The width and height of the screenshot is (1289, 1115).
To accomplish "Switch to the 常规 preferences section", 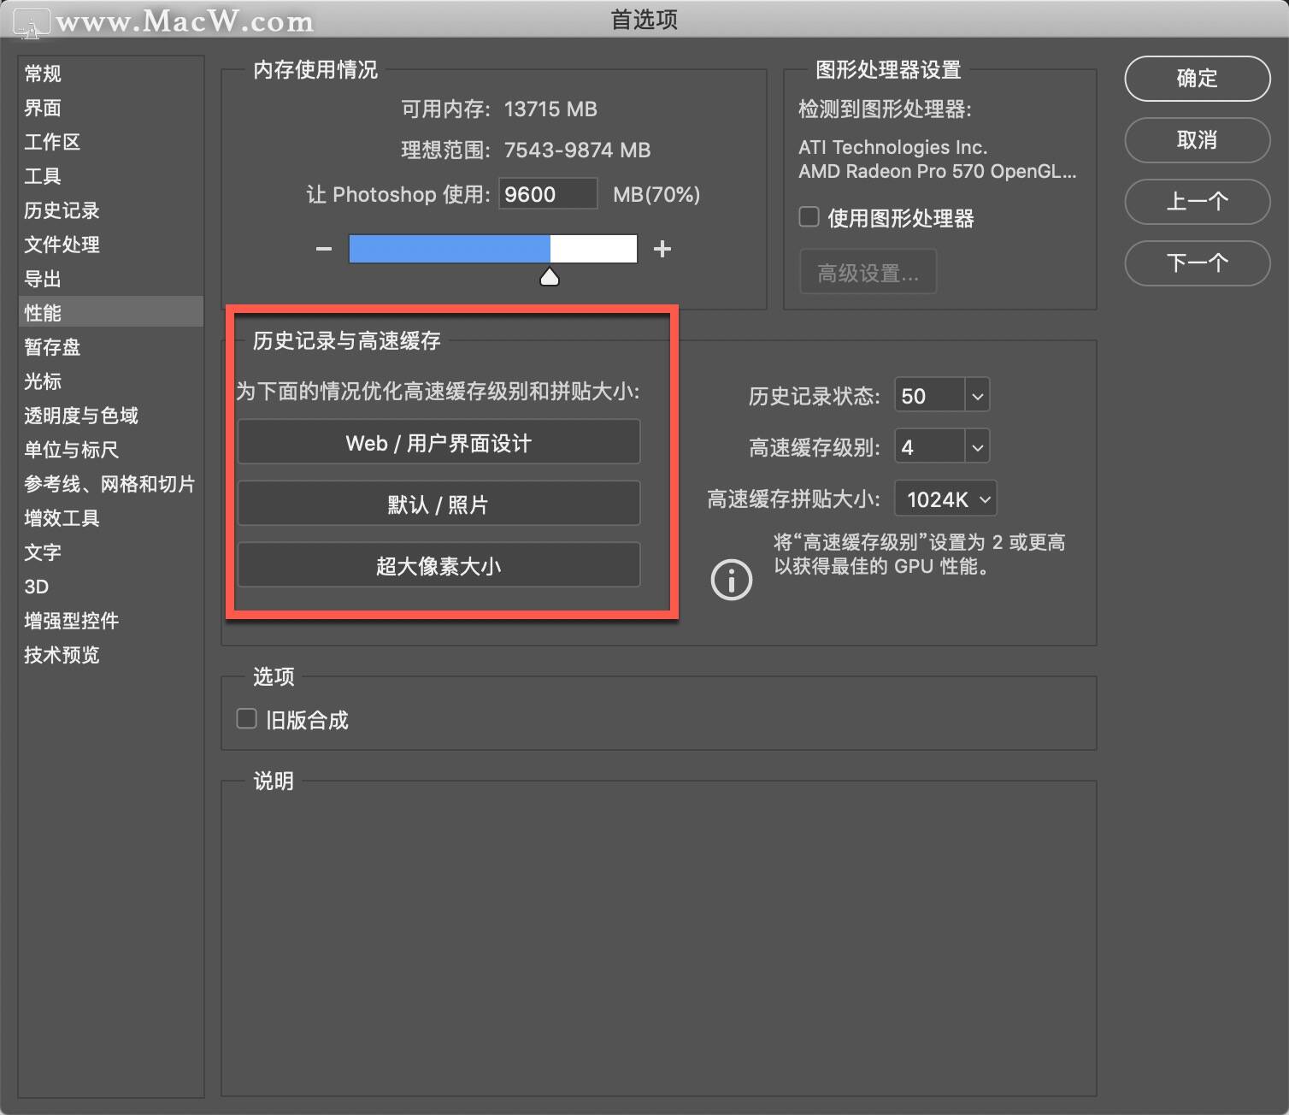I will [x=41, y=74].
